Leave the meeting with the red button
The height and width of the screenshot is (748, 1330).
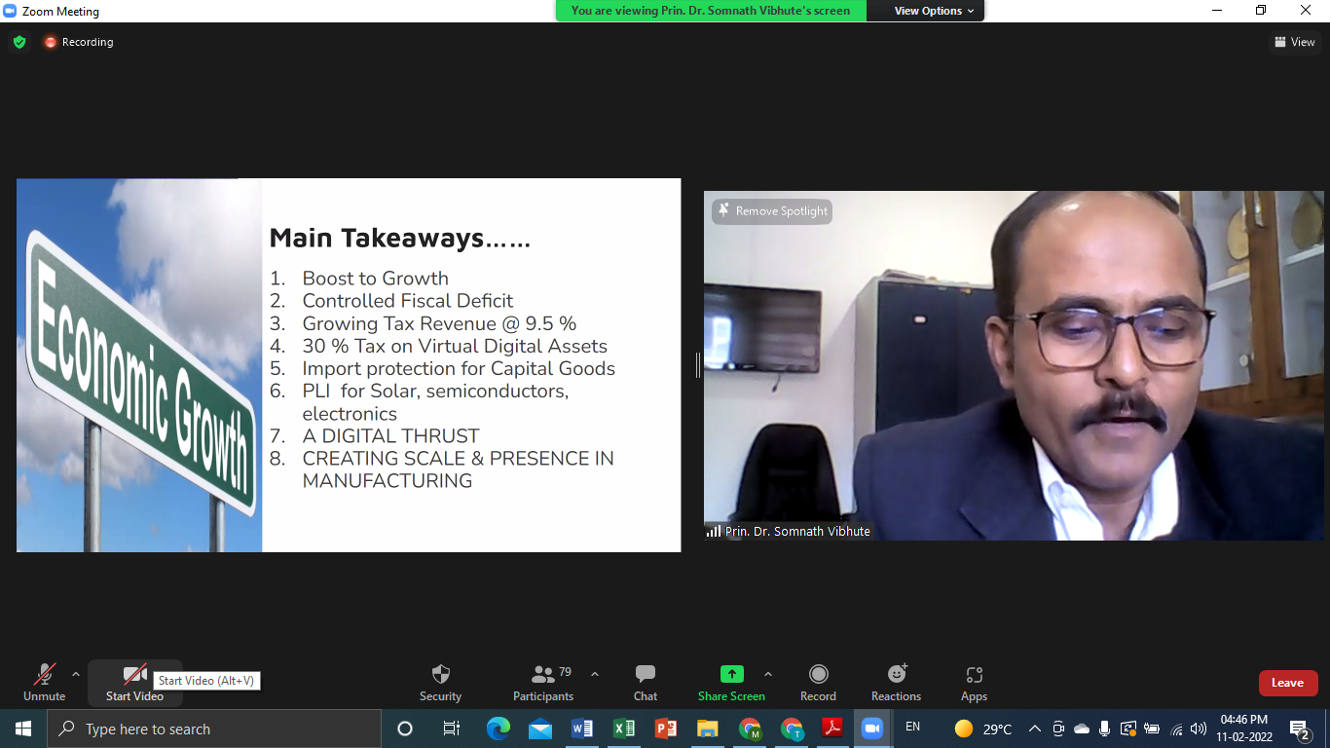1287,683
